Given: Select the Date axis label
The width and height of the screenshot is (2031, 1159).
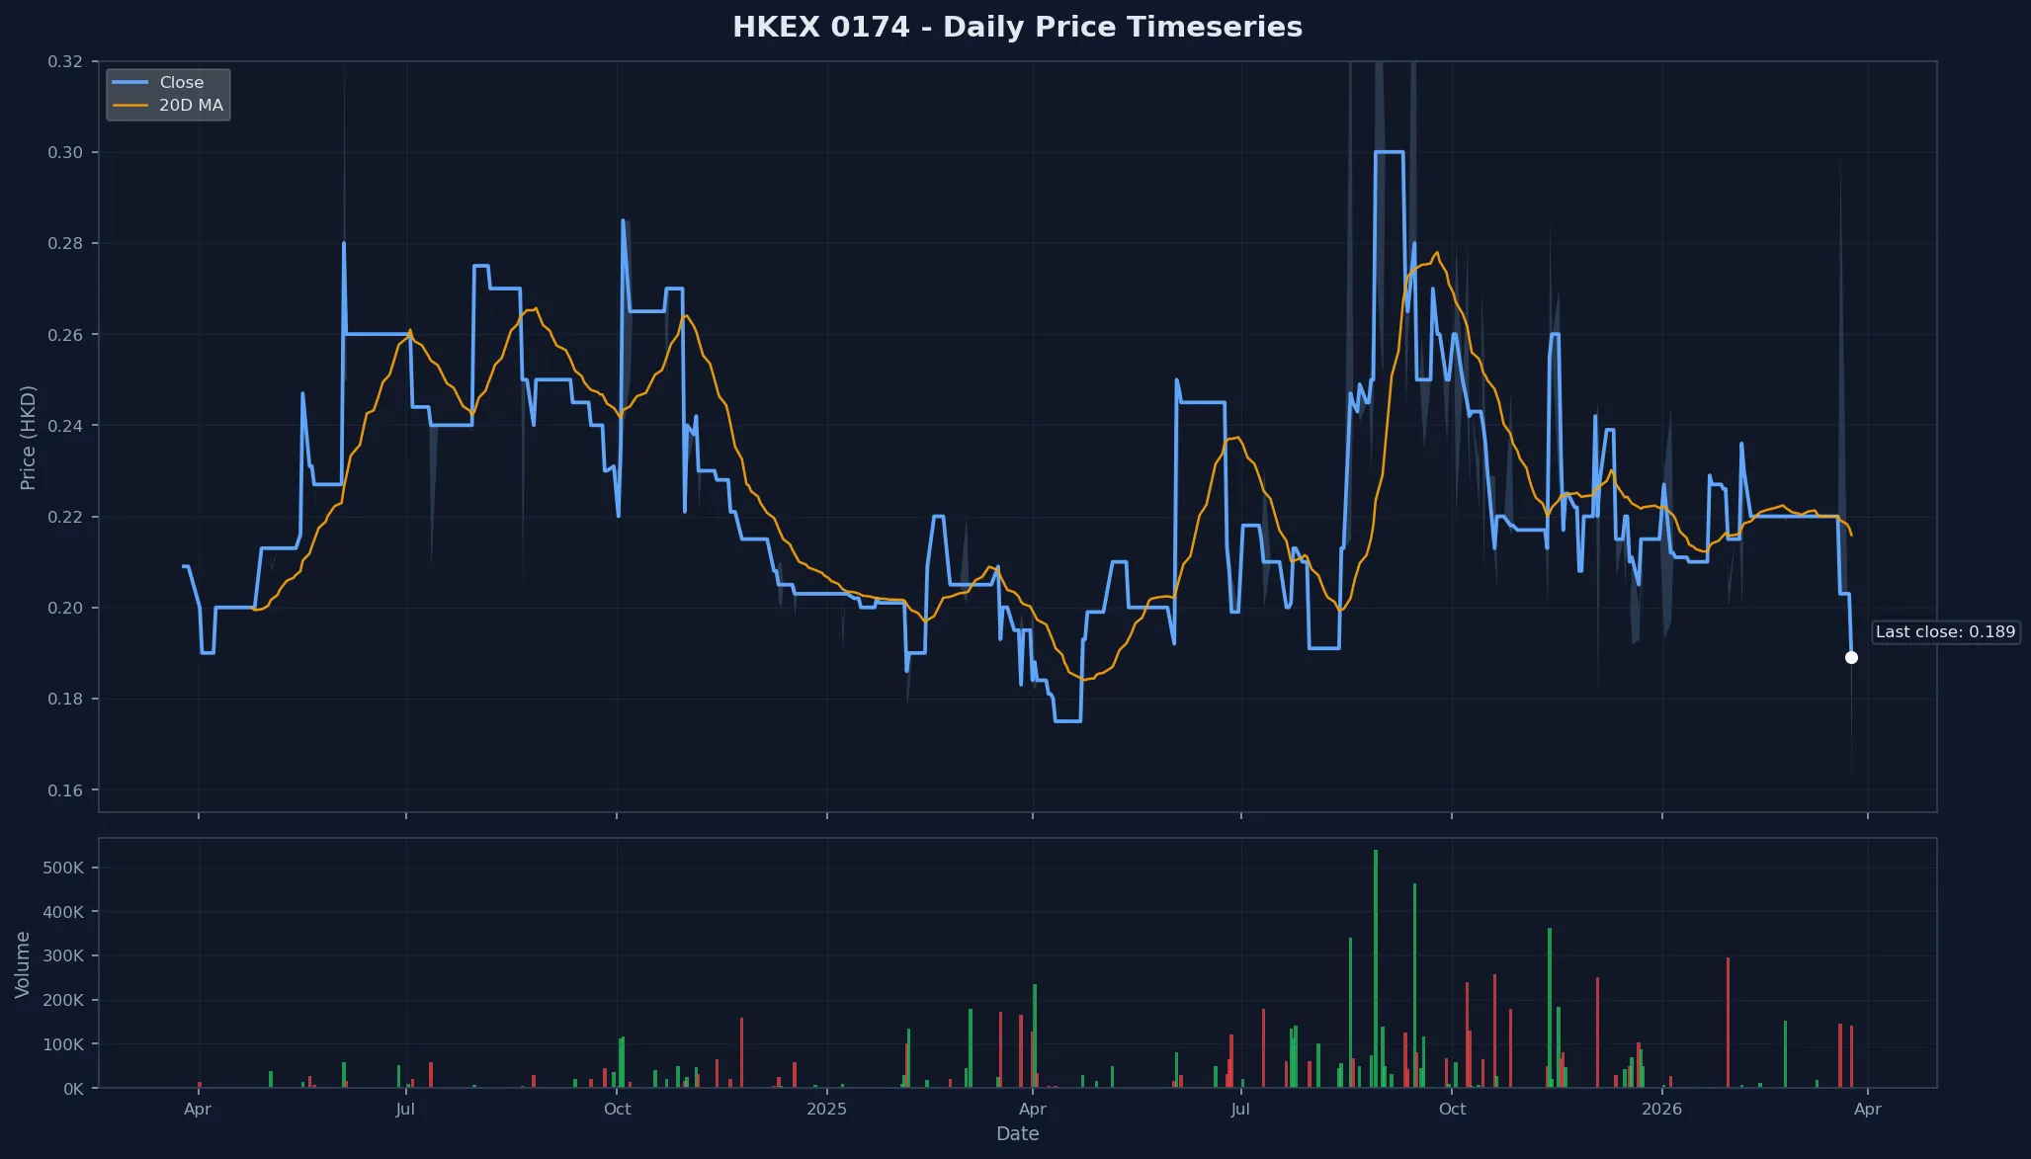Looking at the screenshot, I should (x=1018, y=1134).
